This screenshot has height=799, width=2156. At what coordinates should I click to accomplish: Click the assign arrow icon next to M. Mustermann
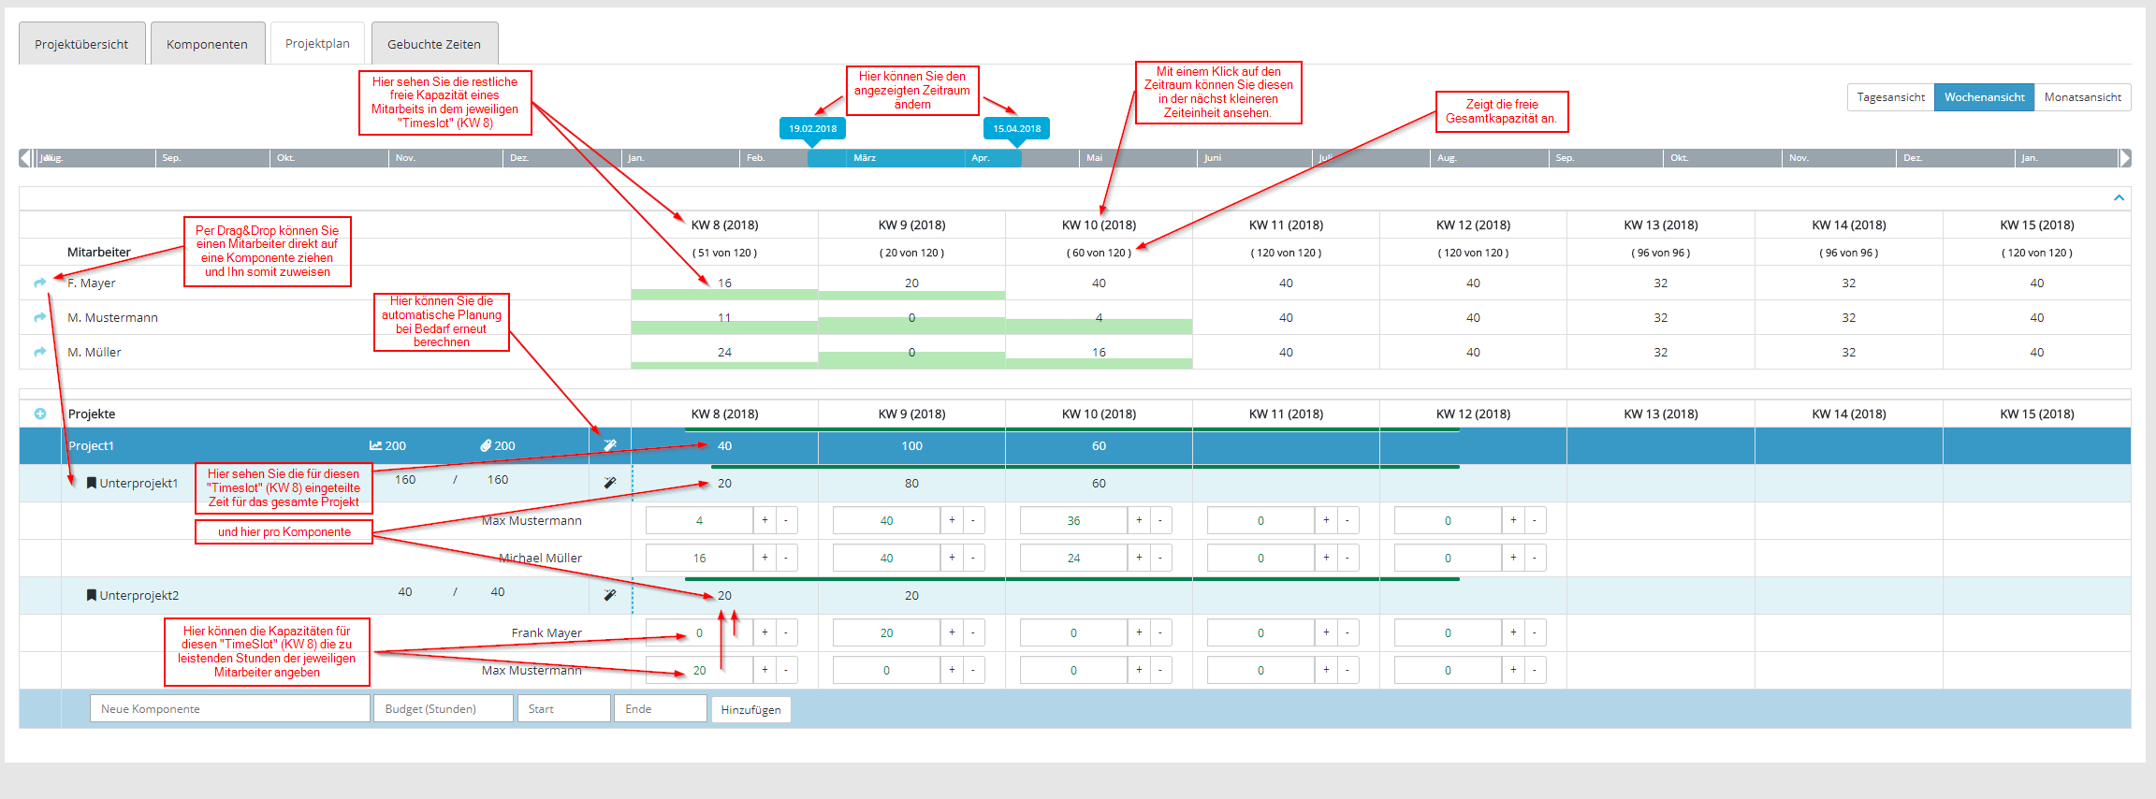coord(40,317)
